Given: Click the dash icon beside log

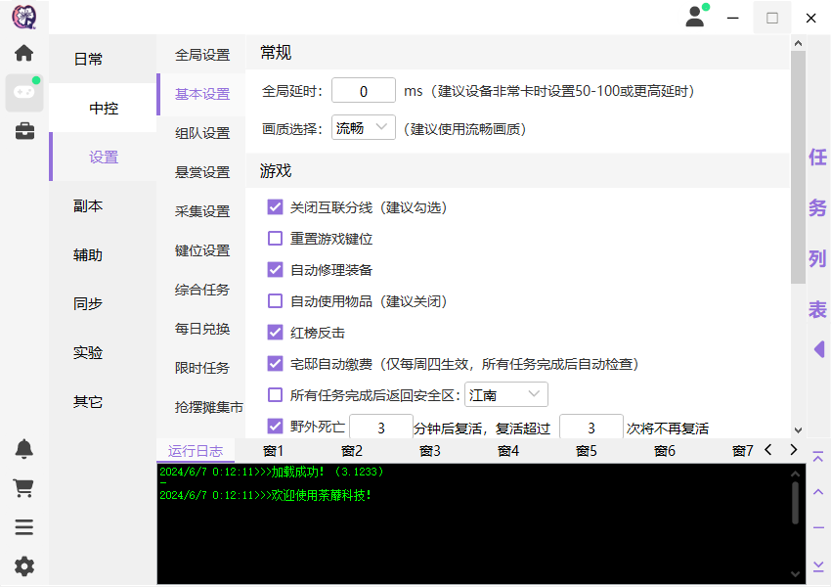Looking at the screenshot, I should [x=818, y=527].
